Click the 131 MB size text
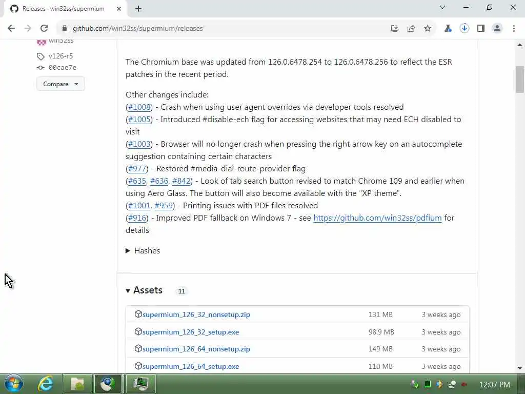The height and width of the screenshot is (394, 525). 380,314
